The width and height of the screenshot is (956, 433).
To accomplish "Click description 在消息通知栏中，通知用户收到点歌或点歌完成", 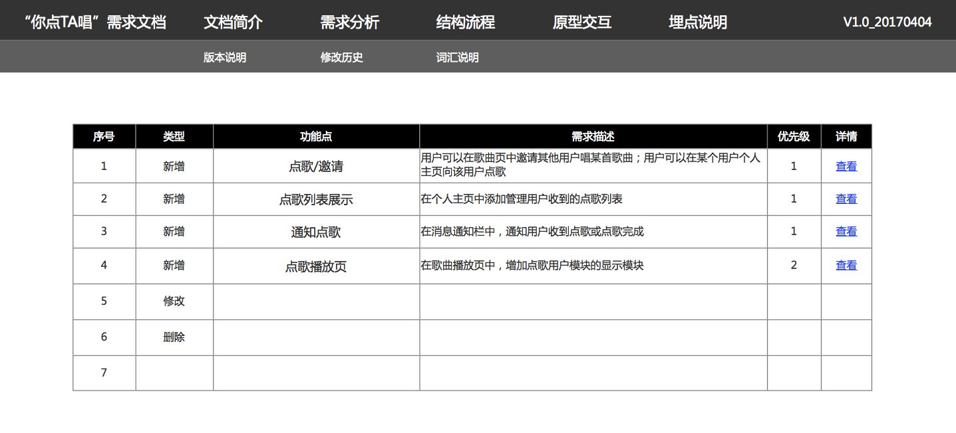I will tap(532, 231).
